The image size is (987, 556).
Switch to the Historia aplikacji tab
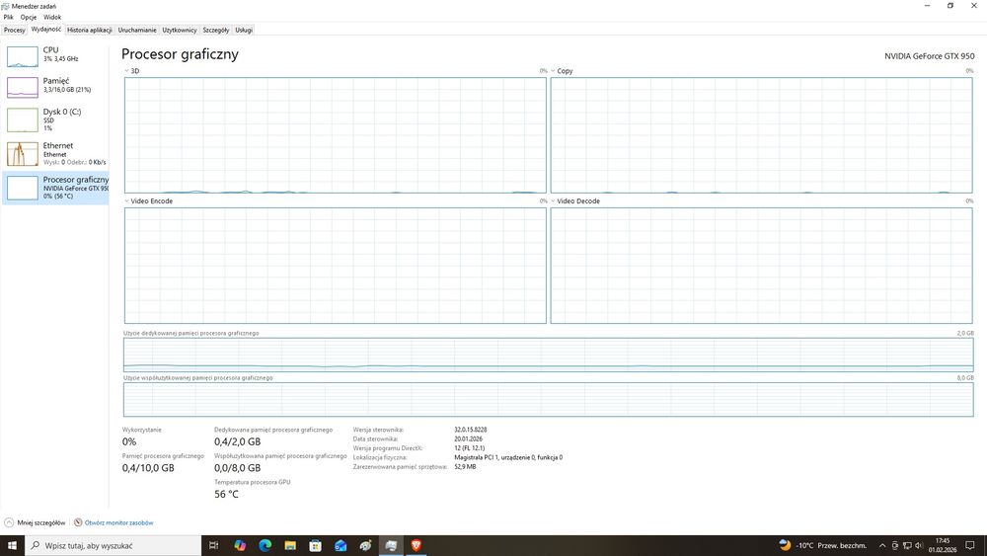90,30
